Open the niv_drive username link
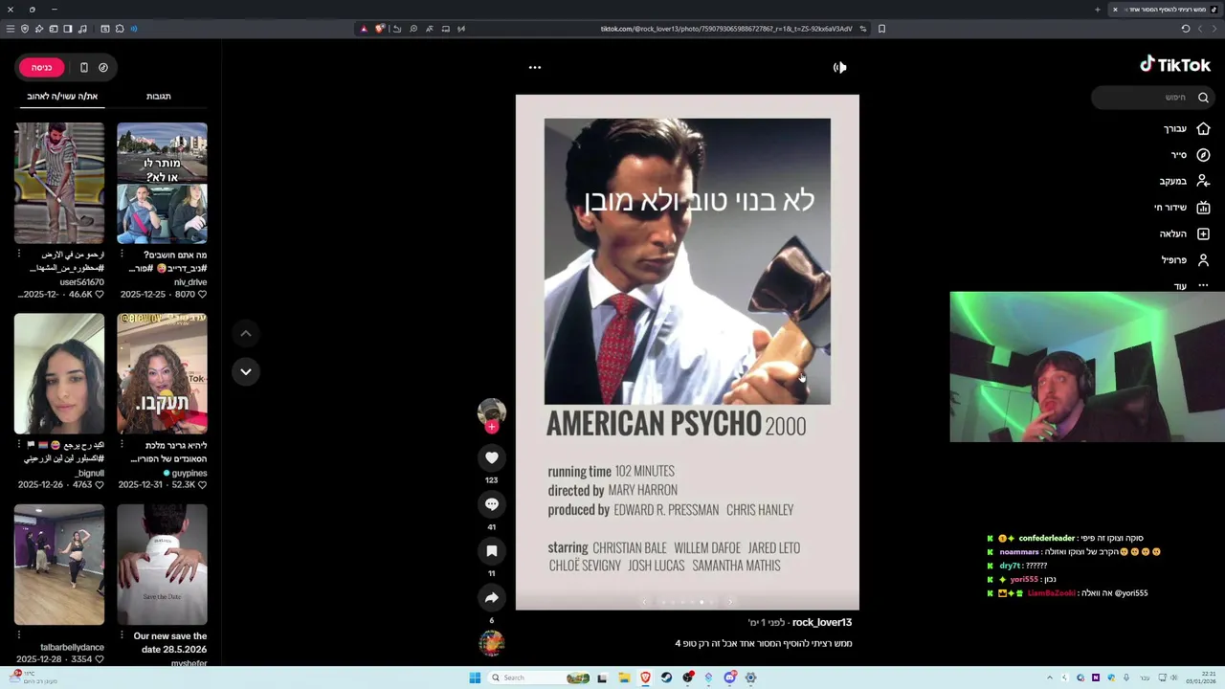The image size is (1225, 689). tap(190, 282)
